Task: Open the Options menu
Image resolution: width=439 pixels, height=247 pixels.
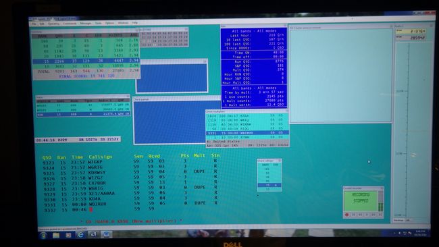Action: click(109, 23)
